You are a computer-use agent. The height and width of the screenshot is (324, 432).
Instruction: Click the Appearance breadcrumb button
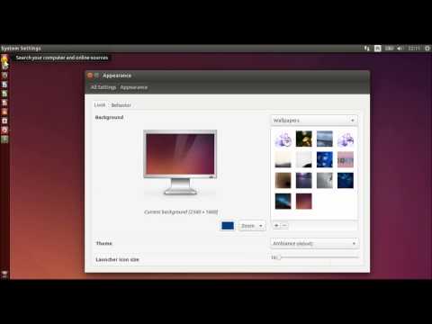point(134,87)
